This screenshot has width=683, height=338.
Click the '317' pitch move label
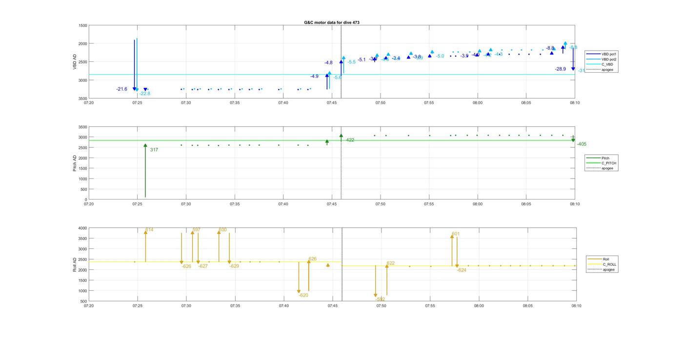click(154, 150)
